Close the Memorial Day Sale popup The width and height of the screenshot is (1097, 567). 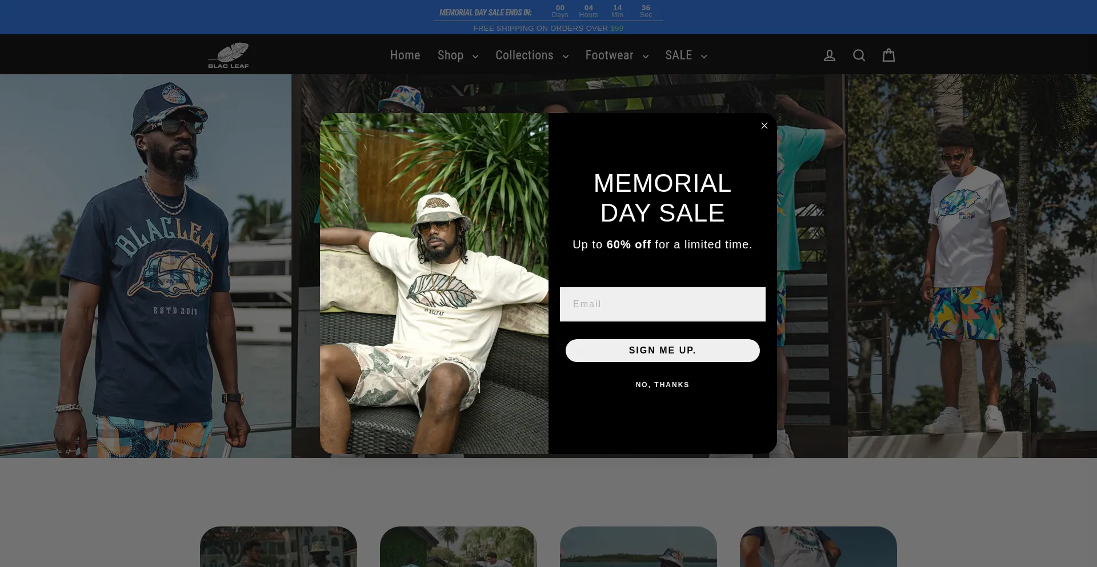[764, 126]
